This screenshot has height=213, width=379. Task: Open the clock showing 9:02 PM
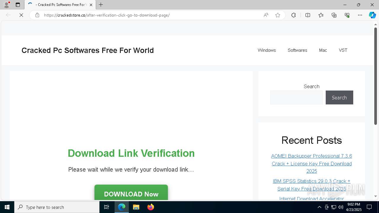(x=354, y=207)
